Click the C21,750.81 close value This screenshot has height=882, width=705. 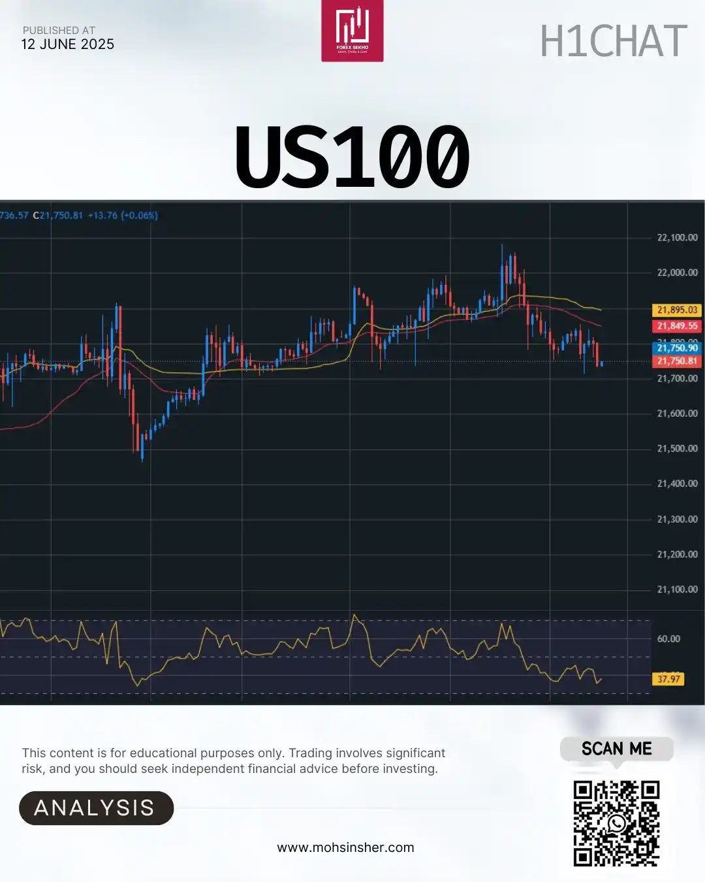click(58, 216)
